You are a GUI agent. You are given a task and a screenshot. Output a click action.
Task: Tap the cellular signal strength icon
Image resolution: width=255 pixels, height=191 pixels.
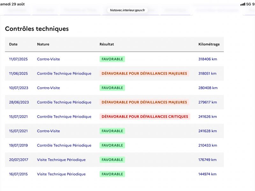tap(243, 4)
